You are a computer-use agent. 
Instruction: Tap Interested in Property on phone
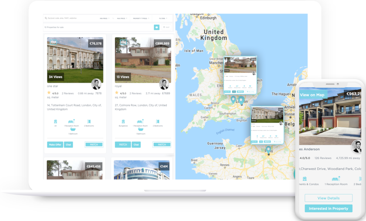(x=328, y=208)
